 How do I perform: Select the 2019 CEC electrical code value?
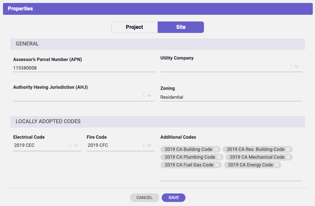(x=24, y=145)
